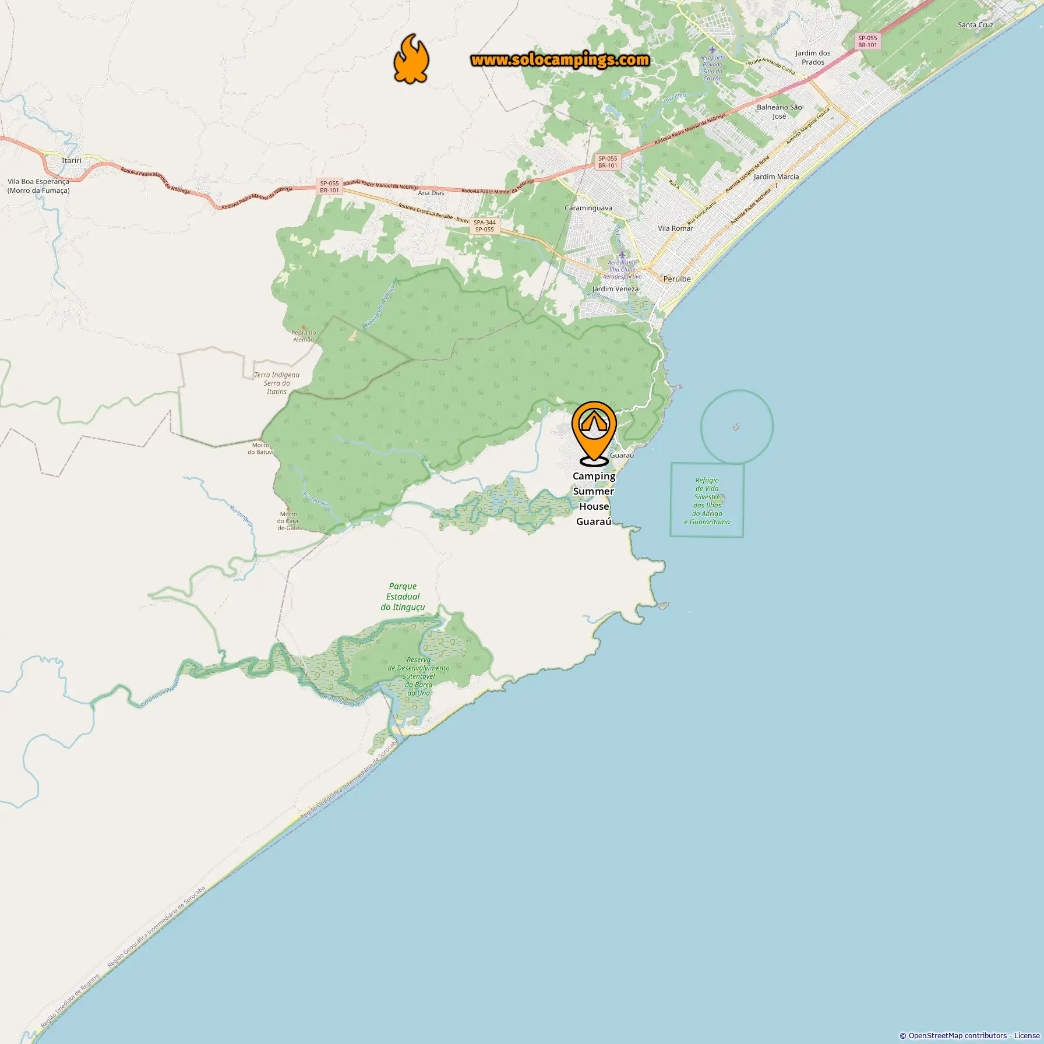Open the www.solocampings.com link
Screen dimensions: 1044x1044
(560, 60)
